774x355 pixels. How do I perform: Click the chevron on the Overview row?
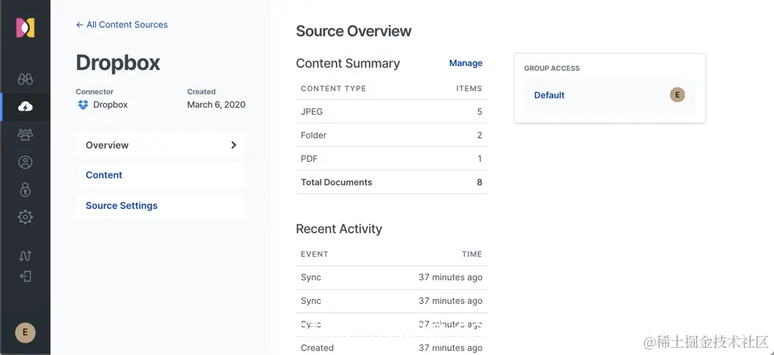click(x=234, y=145)
